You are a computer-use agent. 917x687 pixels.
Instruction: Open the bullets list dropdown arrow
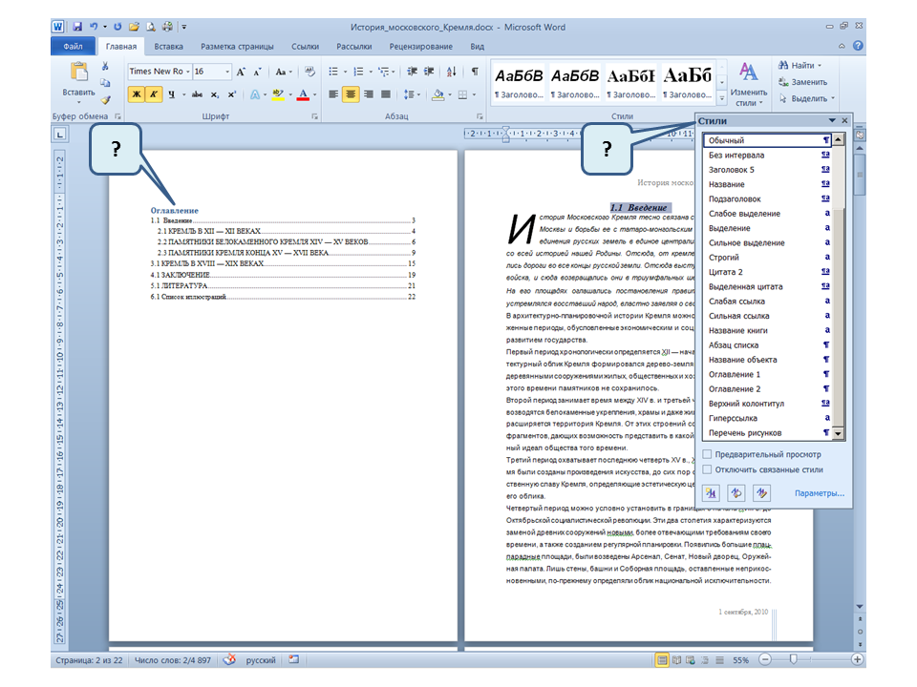coord(345,72)
